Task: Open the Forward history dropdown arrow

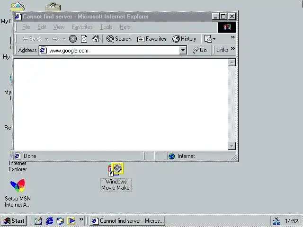Action: coord(64,39)
